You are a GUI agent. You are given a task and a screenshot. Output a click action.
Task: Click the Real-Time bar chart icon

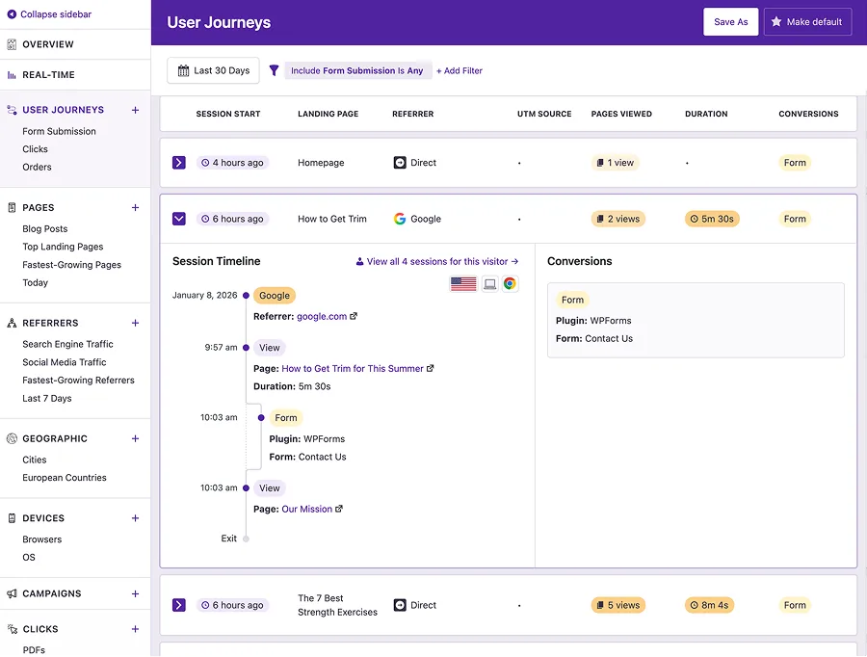[12, 75]
